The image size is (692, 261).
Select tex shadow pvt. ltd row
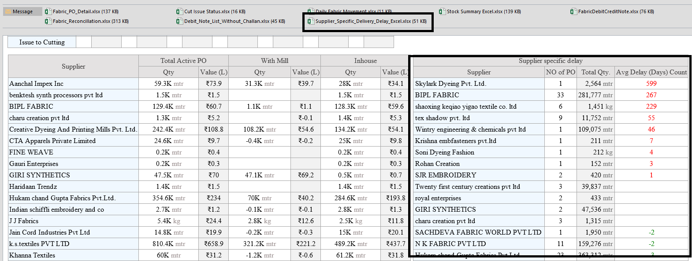coord(479,118)
